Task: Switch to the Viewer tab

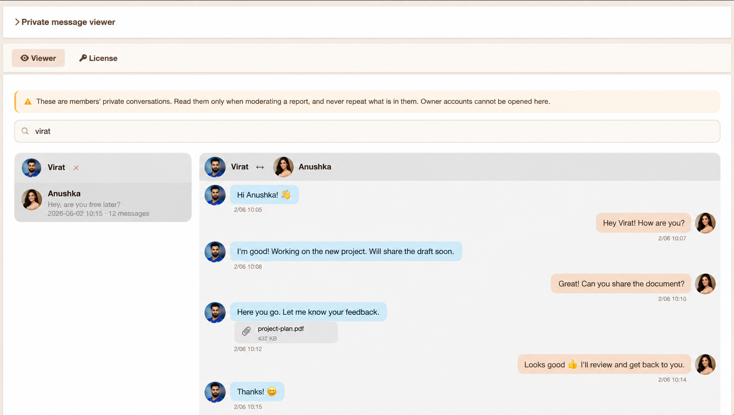Action: tap(38, 58)
